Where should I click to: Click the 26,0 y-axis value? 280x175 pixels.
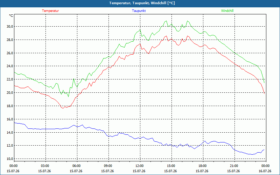pyautogui.click(x=10, y=53)
